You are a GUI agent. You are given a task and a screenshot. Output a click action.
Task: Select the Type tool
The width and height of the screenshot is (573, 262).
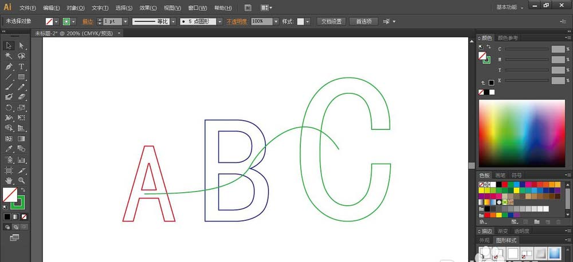21,66
